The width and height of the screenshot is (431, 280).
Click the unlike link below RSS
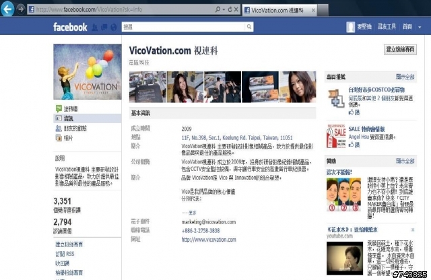(63, 263)
